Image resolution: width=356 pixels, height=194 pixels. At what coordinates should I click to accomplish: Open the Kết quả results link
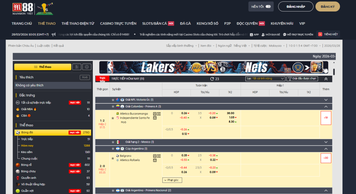tap(58, 46)
